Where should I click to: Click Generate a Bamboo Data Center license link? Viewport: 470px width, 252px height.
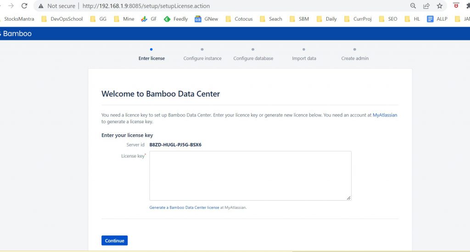(x=184, y=208)
